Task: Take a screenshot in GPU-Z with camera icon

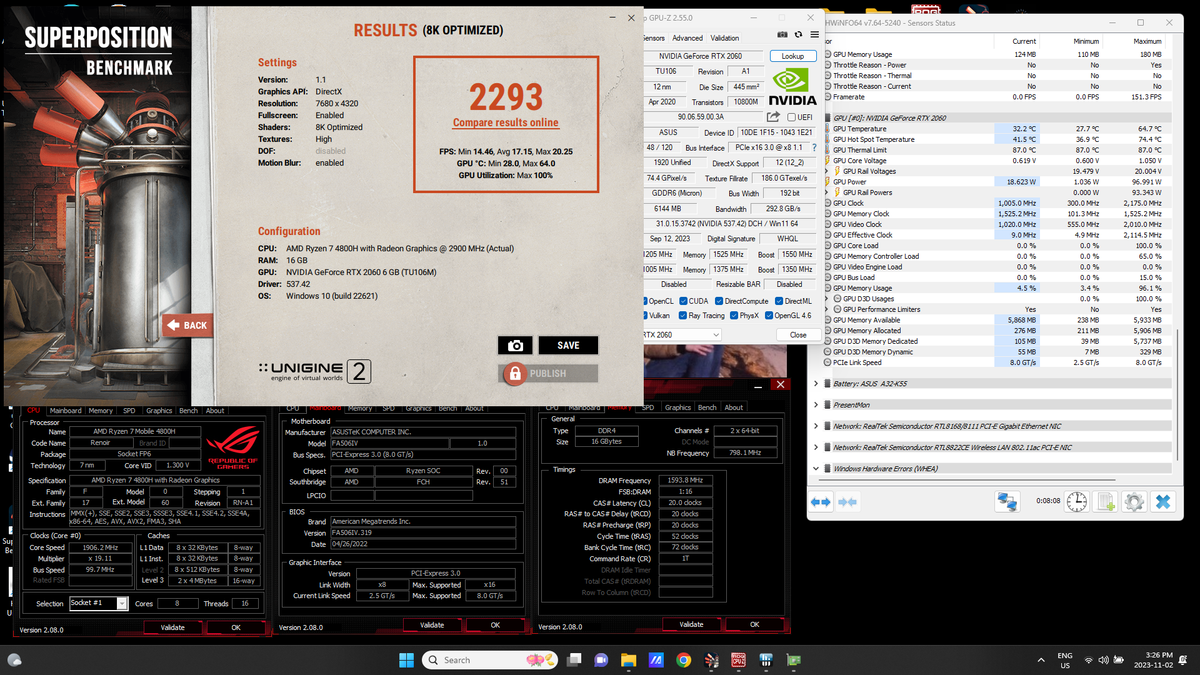Action: pos(782,34)
